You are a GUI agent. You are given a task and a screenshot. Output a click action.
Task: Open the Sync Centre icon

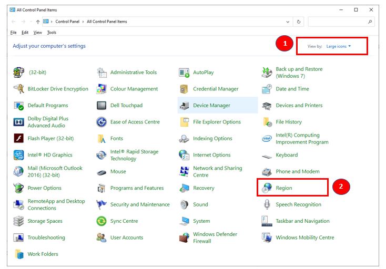pos(101,221)
